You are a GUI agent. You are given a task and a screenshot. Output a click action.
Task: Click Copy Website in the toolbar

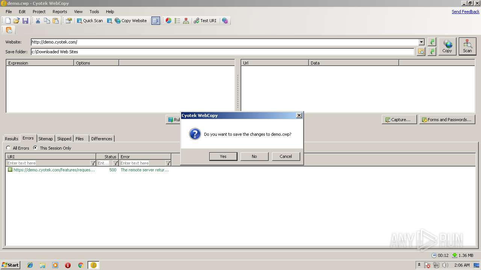point(131,21)
